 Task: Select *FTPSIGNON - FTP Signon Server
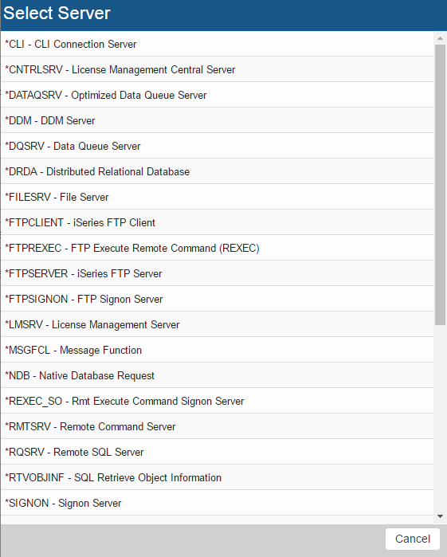pyautogui.click(x=217, y=299)
